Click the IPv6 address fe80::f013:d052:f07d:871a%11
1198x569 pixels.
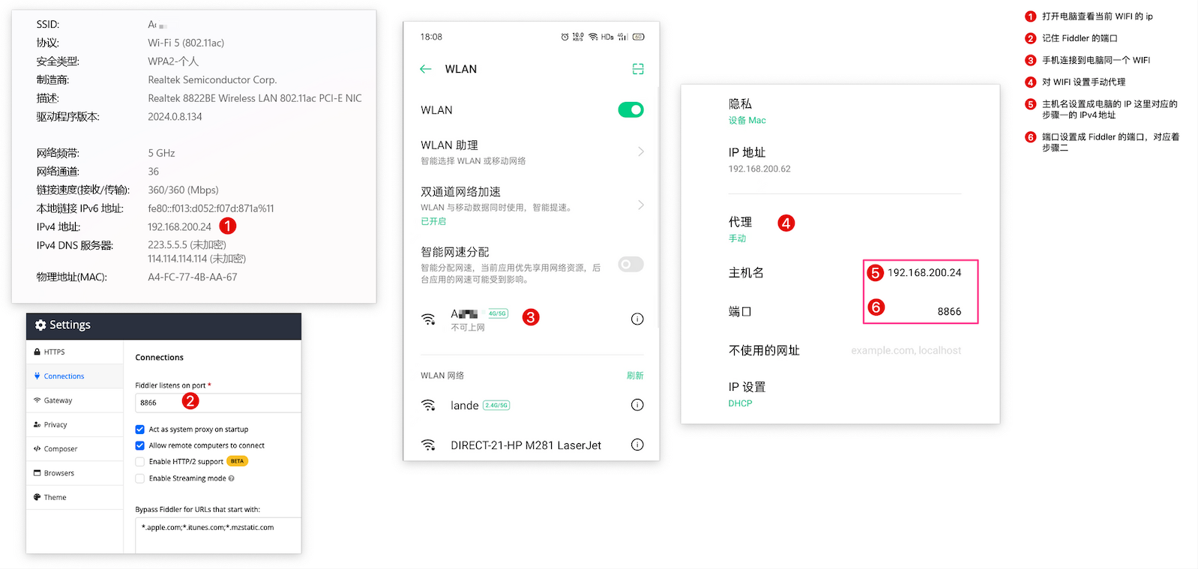click(211, 208)
